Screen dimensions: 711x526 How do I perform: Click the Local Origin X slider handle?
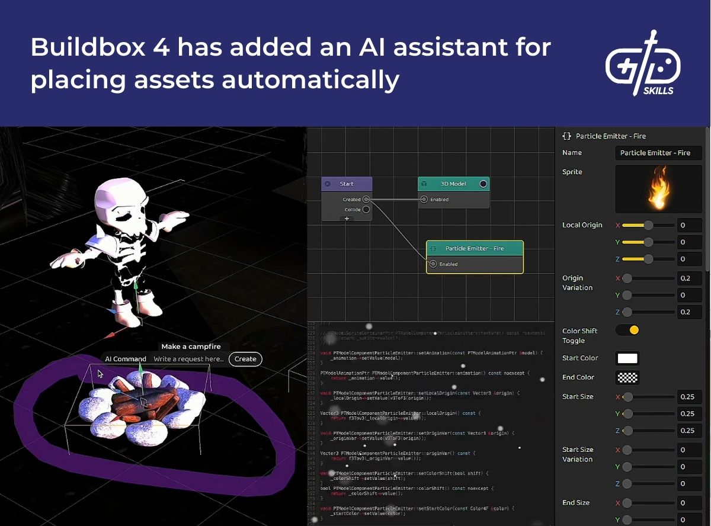[650, 225]
